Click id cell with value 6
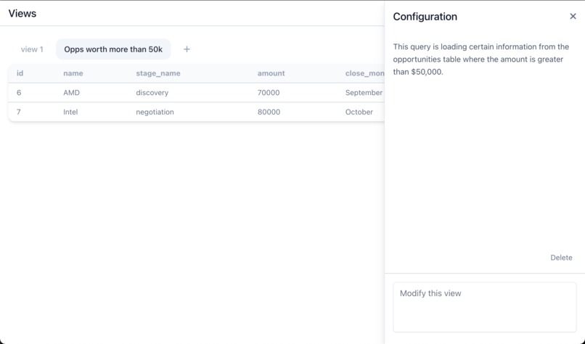 pyautogui.click(x=19, y=92)
